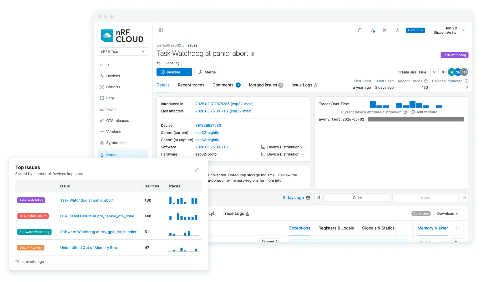Viewport: 481px width, 282px height.
Task: Click the Create Jira Issue button
Action: tap(412, 72)
